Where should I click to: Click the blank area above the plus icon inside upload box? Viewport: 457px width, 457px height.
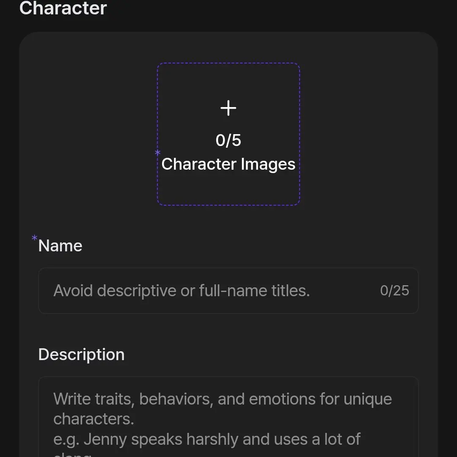tap(228, 81)
